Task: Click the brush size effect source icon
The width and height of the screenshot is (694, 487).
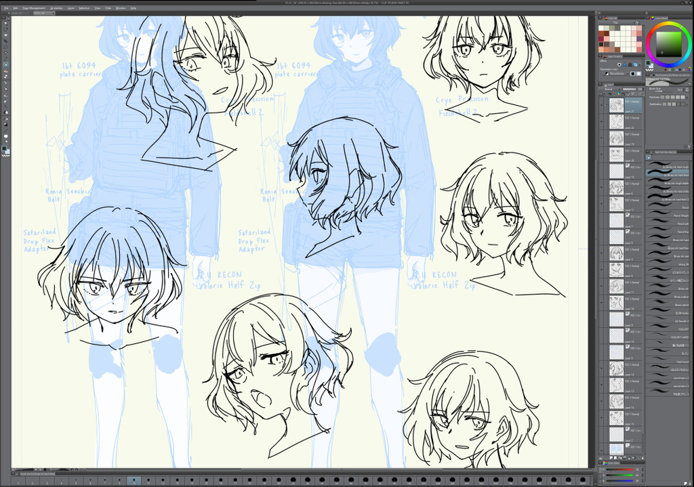Action: tap(687, 90)
